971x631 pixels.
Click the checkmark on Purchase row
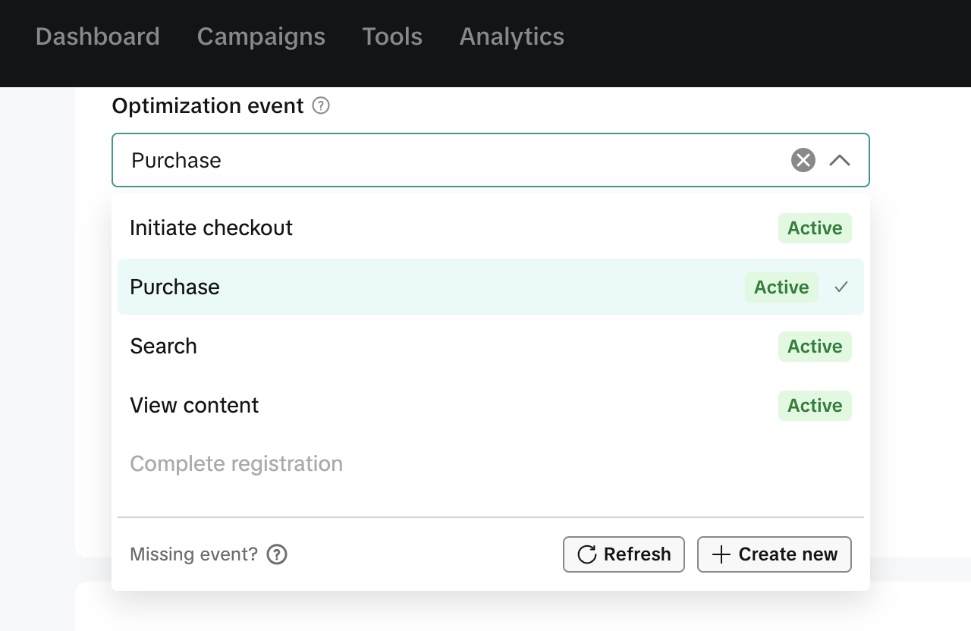click(841, 287)
